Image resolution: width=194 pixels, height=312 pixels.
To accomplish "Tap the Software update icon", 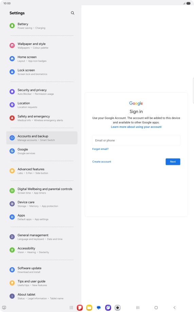I will click(12, 270).
